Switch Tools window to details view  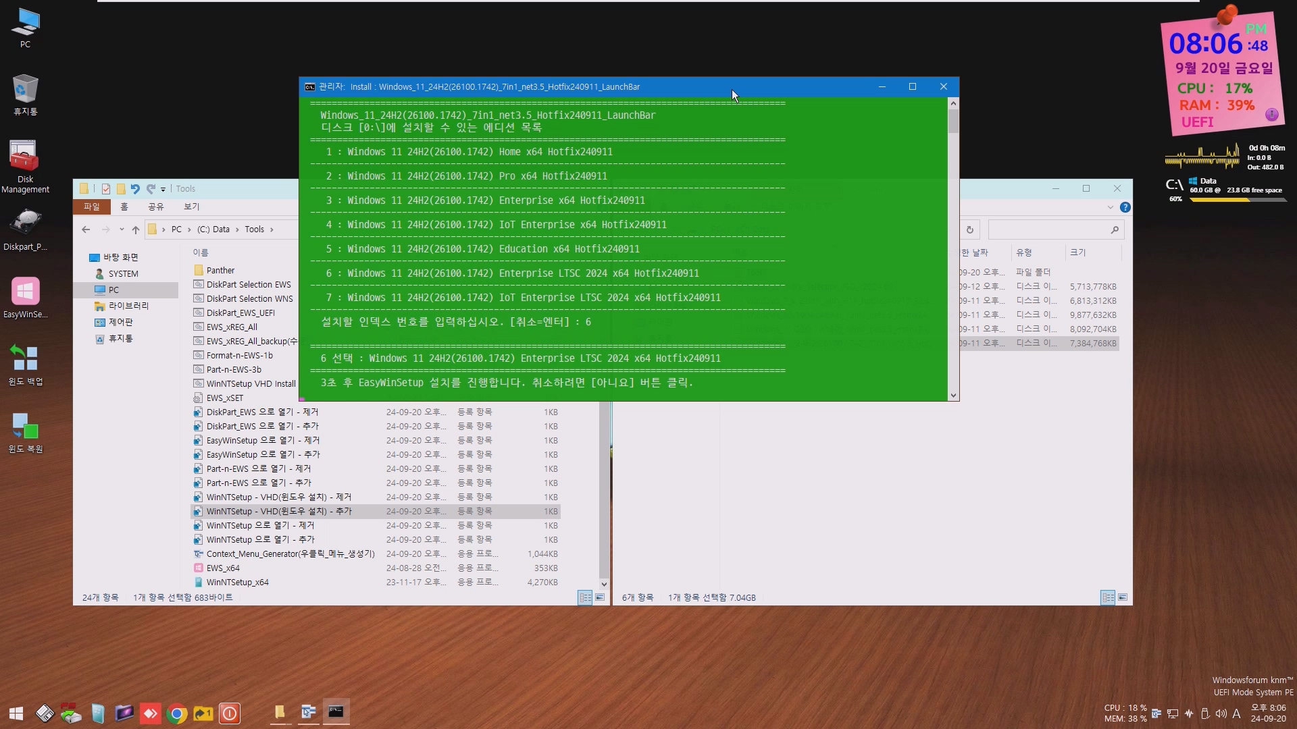(x=585, y=597)
